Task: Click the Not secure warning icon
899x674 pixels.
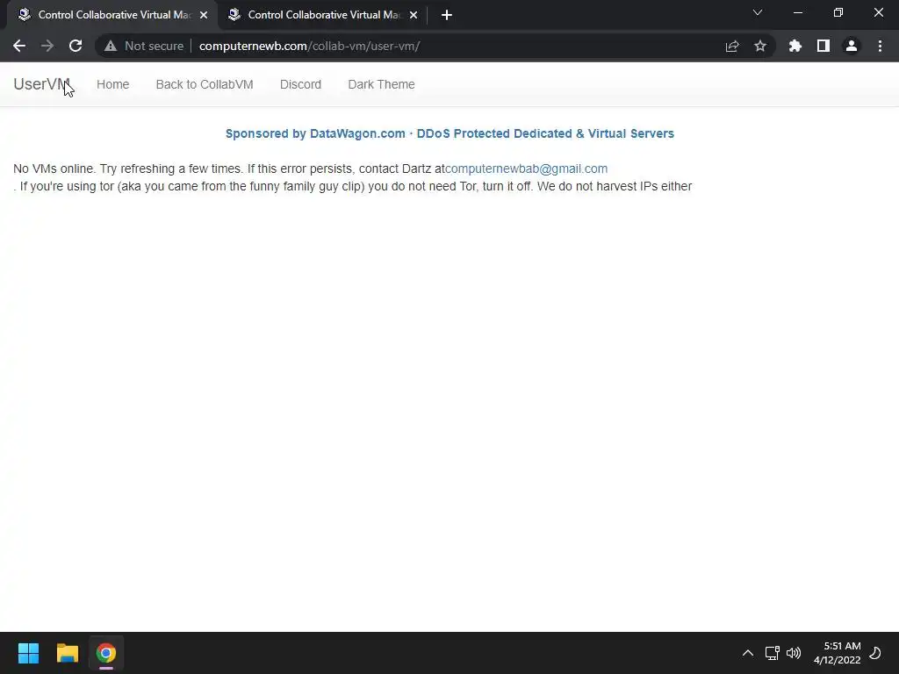Action: point(111,46)
